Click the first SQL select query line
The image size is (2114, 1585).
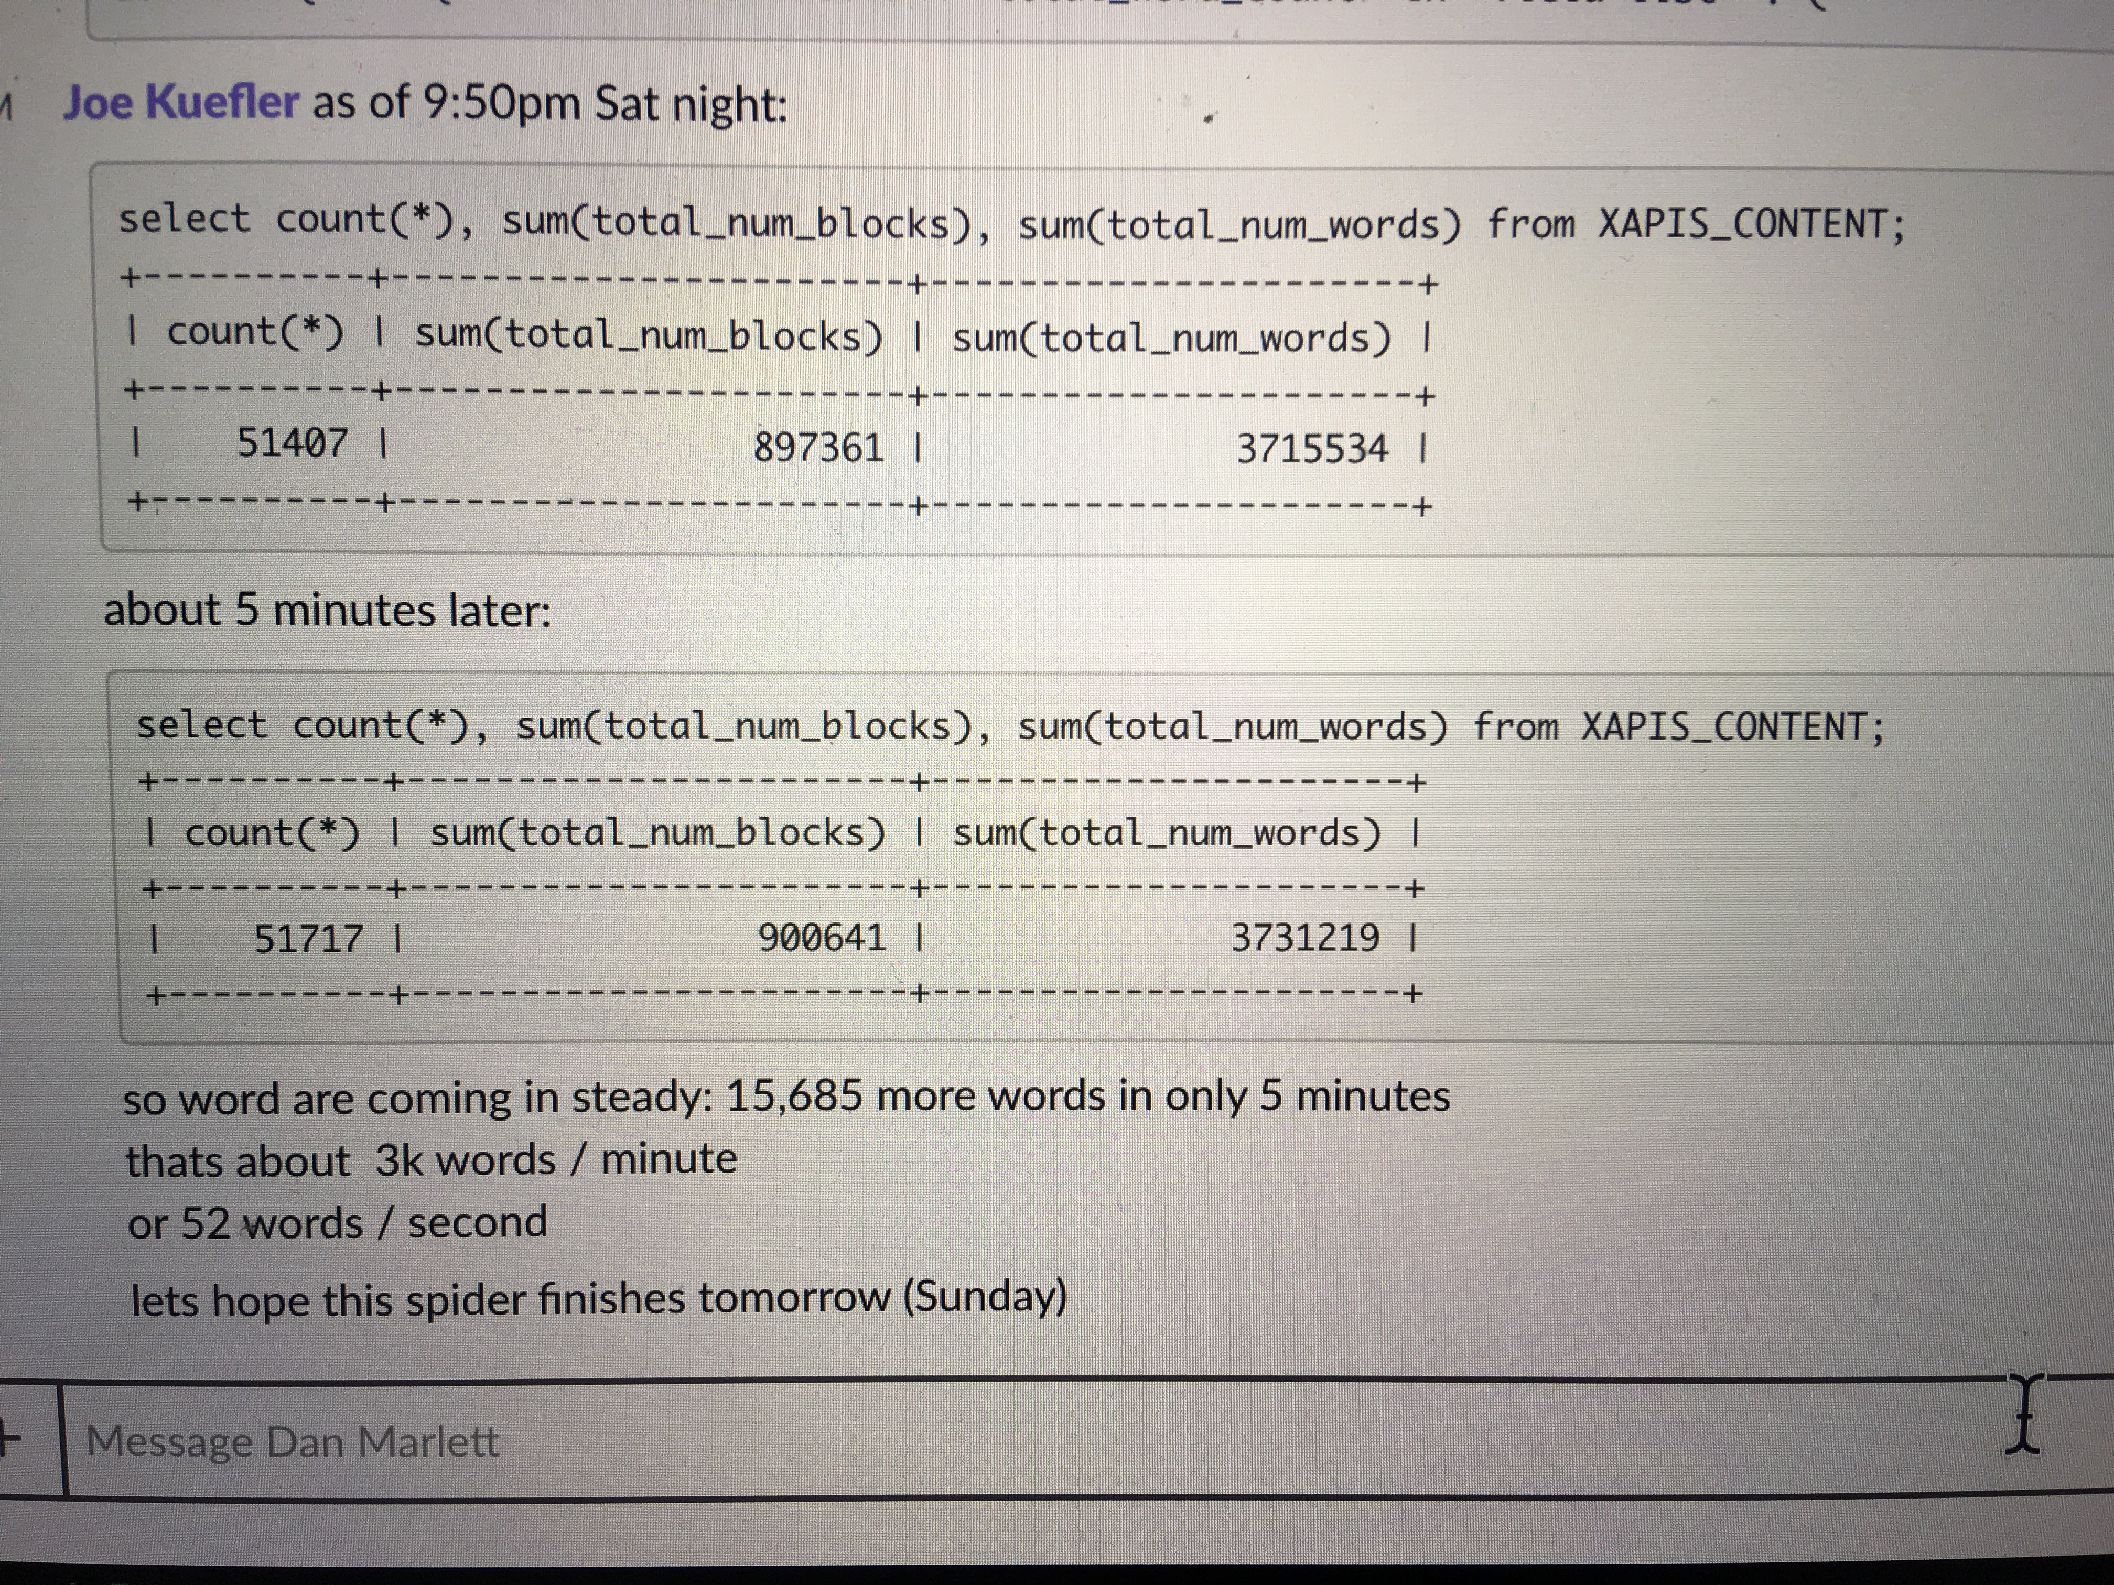click(x=1010, y=223)
